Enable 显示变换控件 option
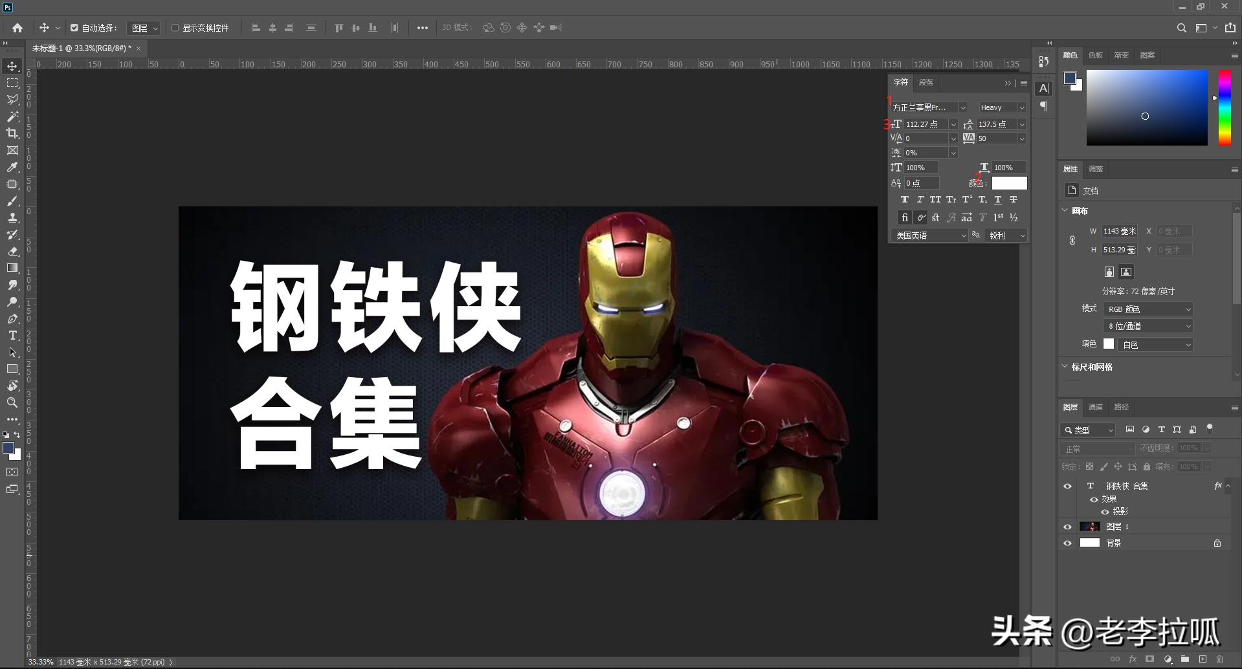The image size is (1242, 669). click(x=175, y=28)
